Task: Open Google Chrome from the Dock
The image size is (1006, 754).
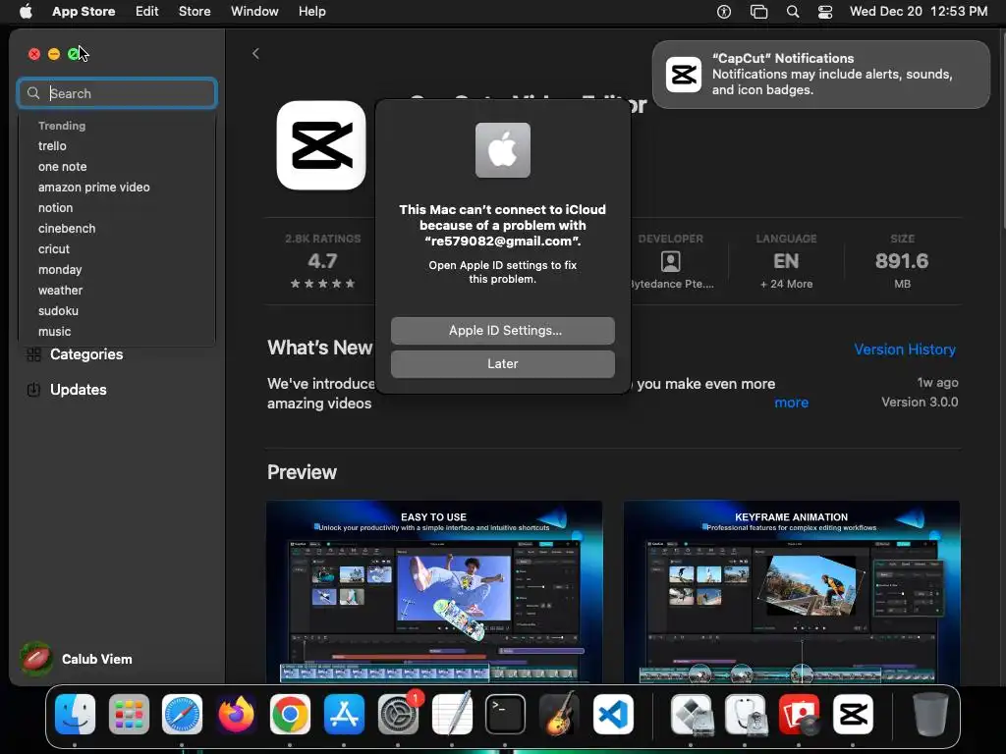Action: tap(290, 715)
